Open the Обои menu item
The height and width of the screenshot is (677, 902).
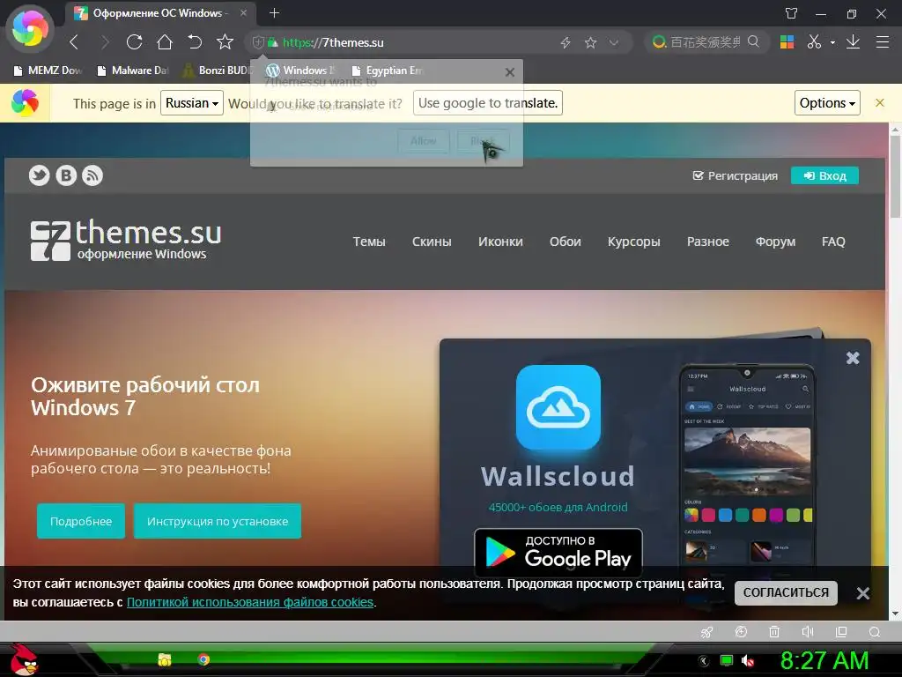point(565,242)
